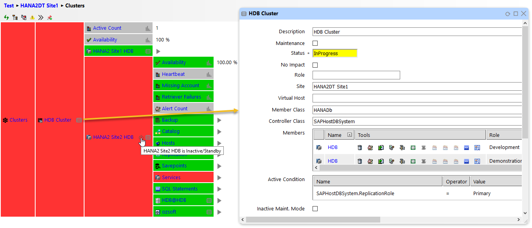Click network tree tool in Demonstration row
The image size is (532, 228).
pos(402,161)
